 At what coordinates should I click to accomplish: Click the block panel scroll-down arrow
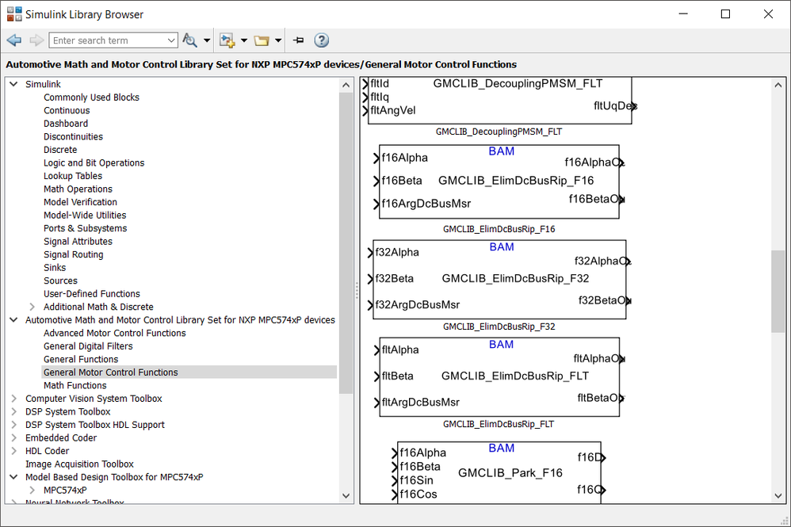point(778,496)
